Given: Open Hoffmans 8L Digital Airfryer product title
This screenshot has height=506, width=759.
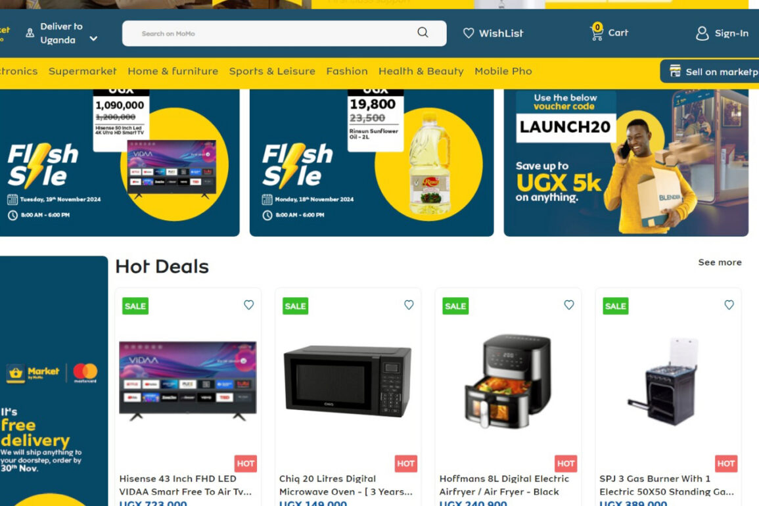Looking at the screenshot, I should point(503,485).
